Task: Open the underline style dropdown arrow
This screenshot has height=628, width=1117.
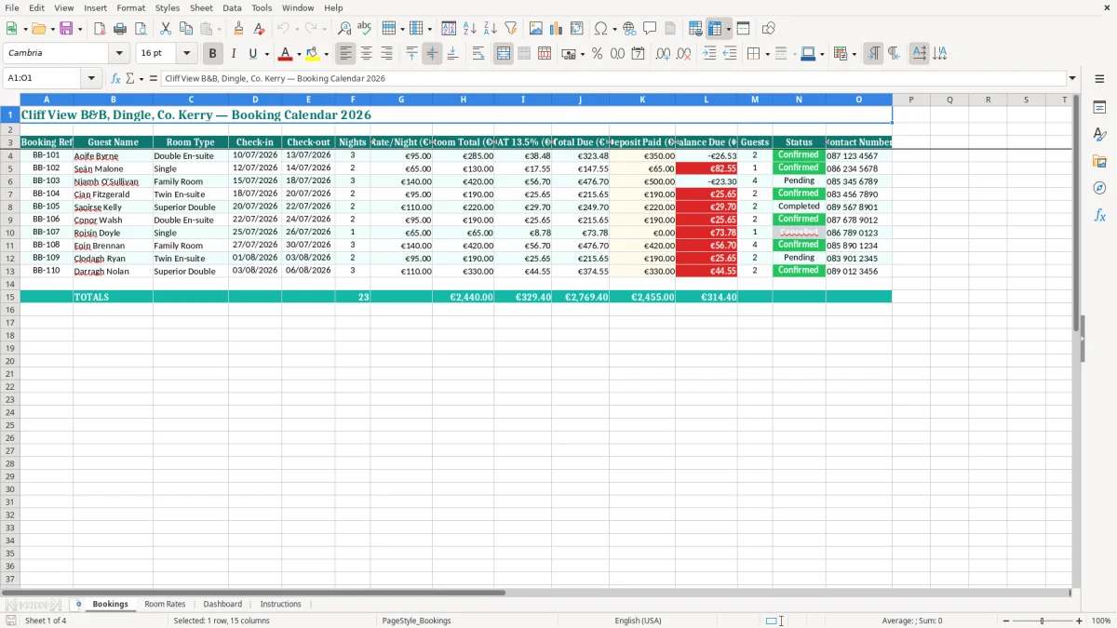Action: coord(266,54)
